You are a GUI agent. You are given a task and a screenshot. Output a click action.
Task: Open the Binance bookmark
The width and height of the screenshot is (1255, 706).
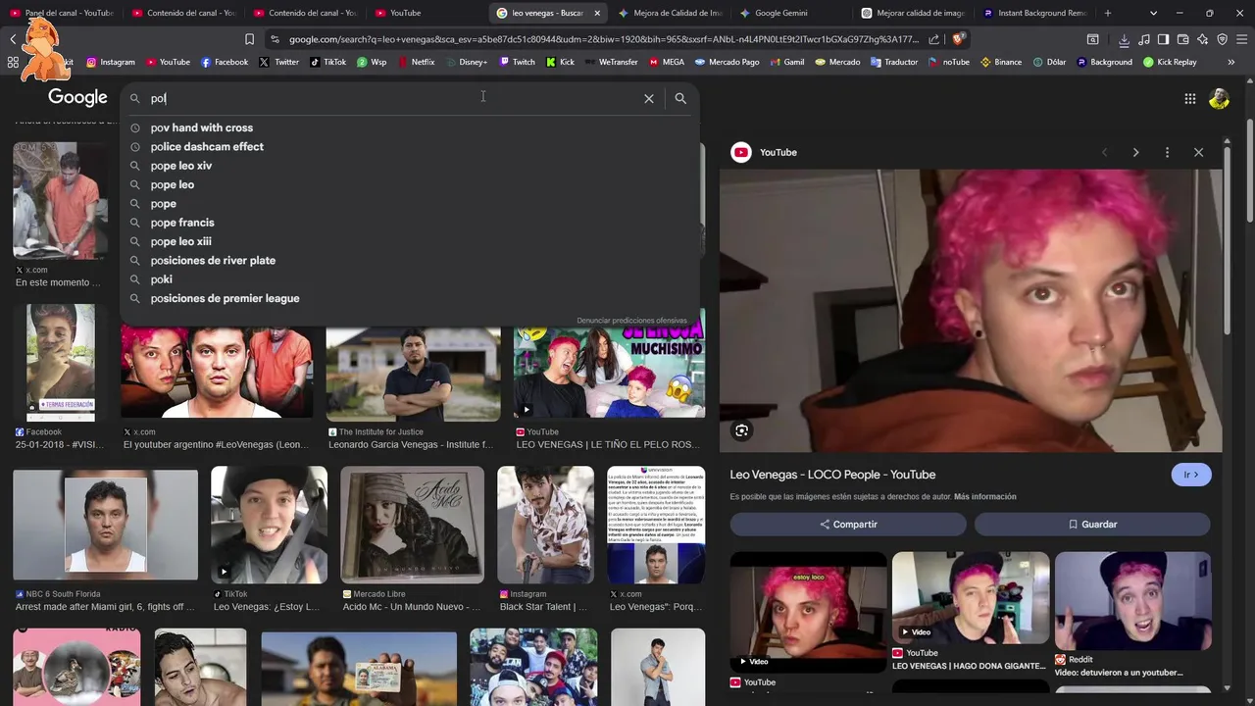1001,62
